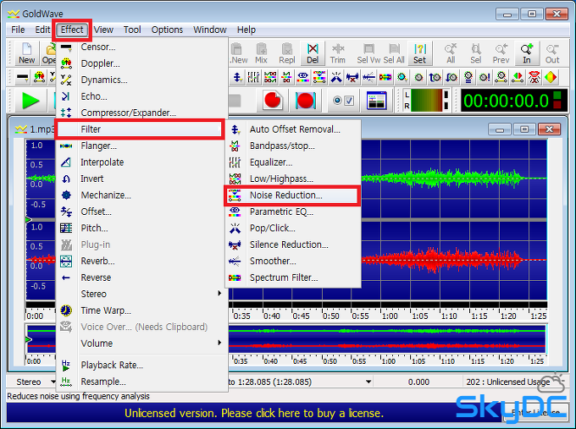Click the Sel Vw toolbar icon
Screen dimensions: 576x429
click(368, 53)
